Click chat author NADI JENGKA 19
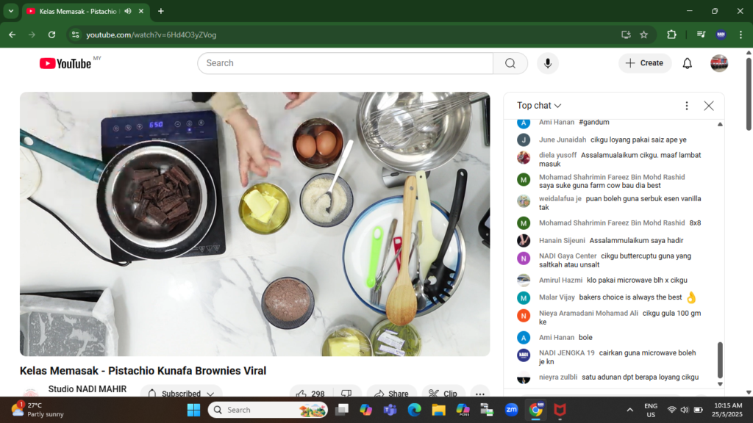Image resolution: width=753 pixels, height=423 pixels. tap(567, 353)
